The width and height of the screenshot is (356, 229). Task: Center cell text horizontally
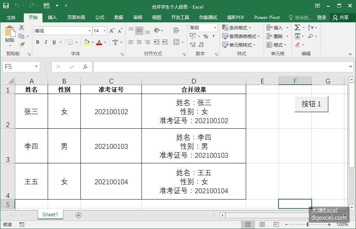tap(139, 42)
